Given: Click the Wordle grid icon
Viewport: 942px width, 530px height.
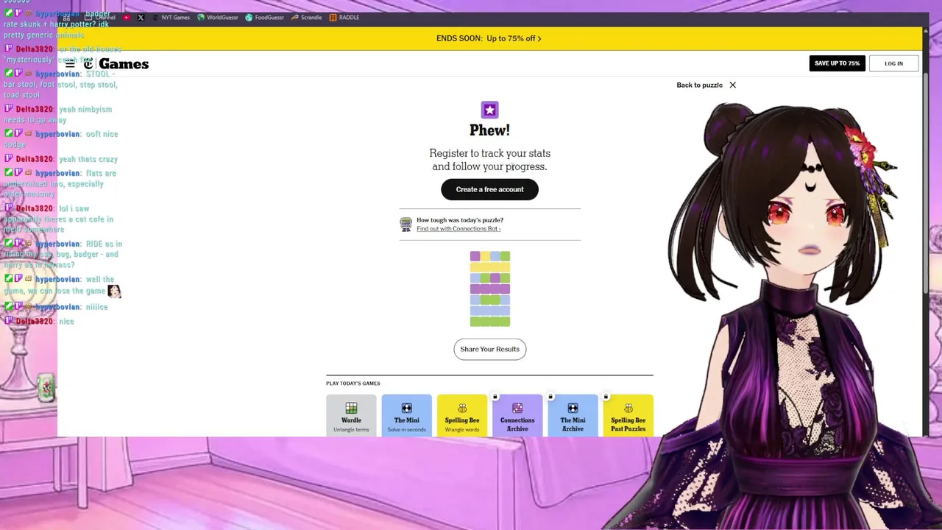Looking at the screenshot, I should coord(351,408).
